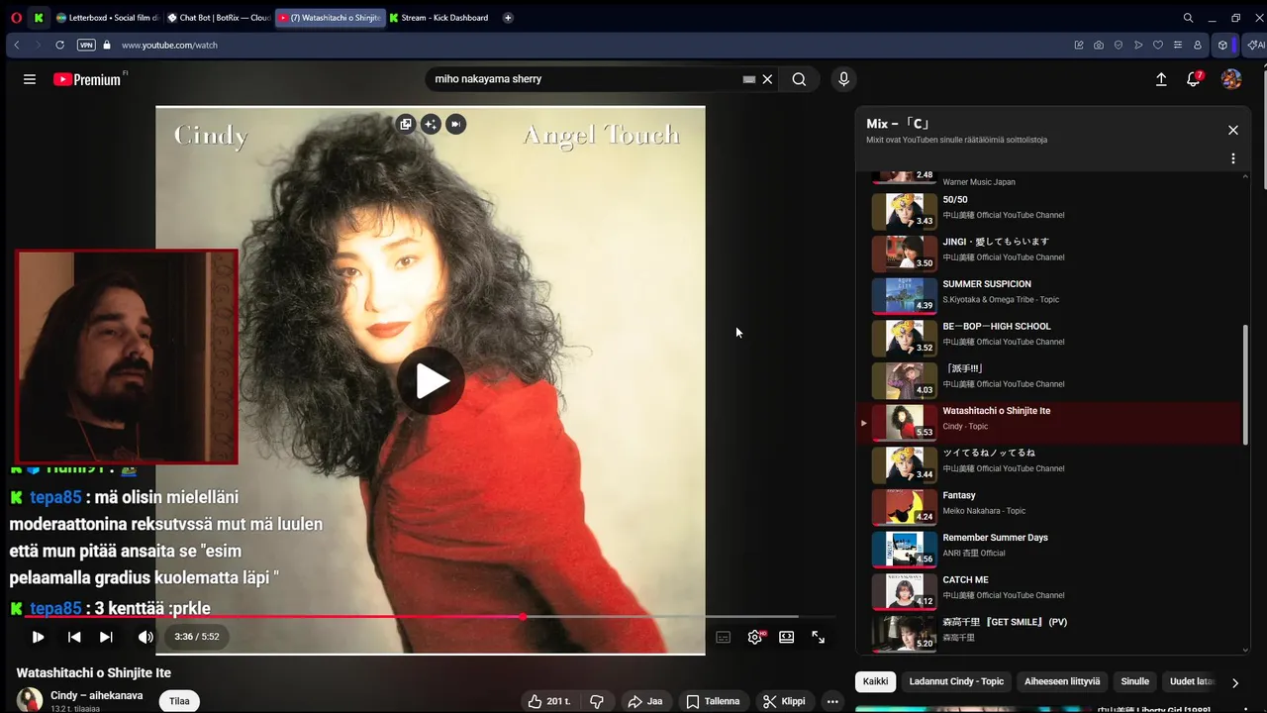Toggle the Opera VPN badge

tap(86, 45)
